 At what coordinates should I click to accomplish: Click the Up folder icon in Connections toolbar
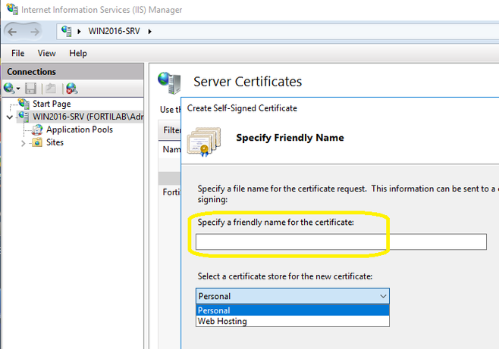tap(51, 89)
